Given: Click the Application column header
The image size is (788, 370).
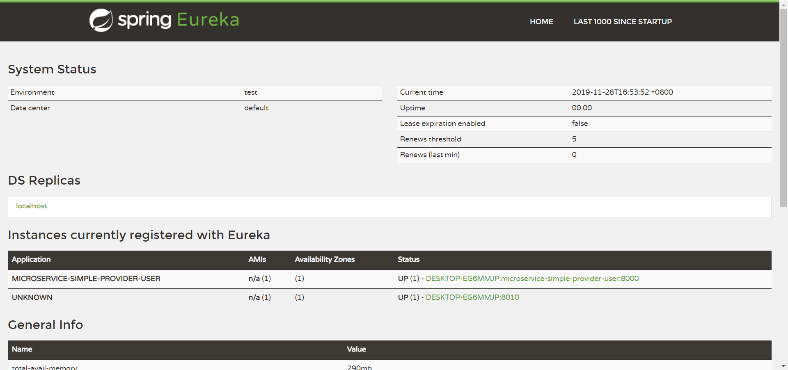Looking at the screenshot, I should click(x=31, y=259).
